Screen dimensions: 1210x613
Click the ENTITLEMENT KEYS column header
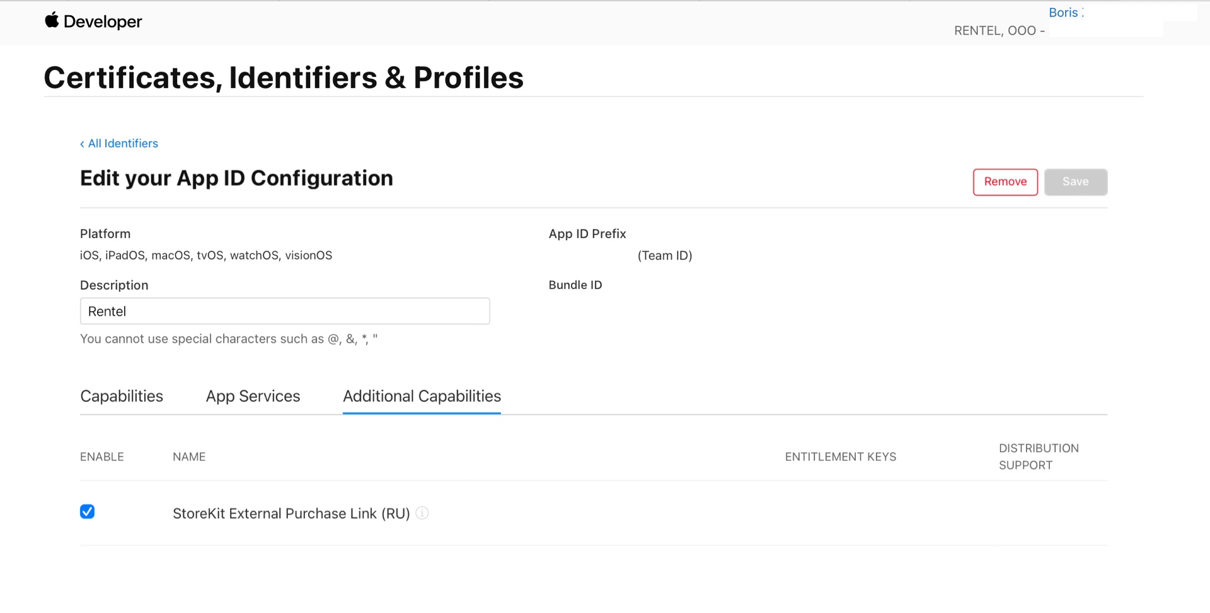[840, 457]
